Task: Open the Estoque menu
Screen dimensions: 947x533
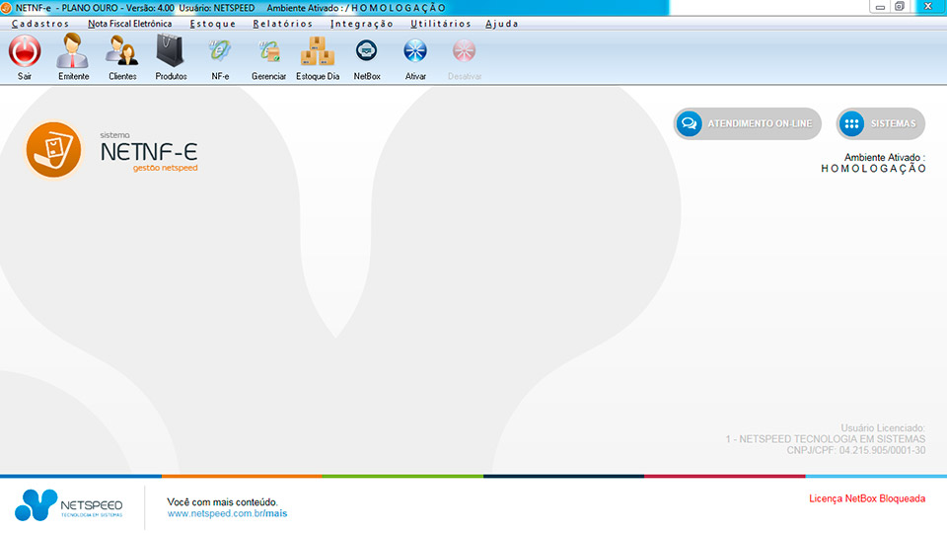Action: (x=213, y=24)
